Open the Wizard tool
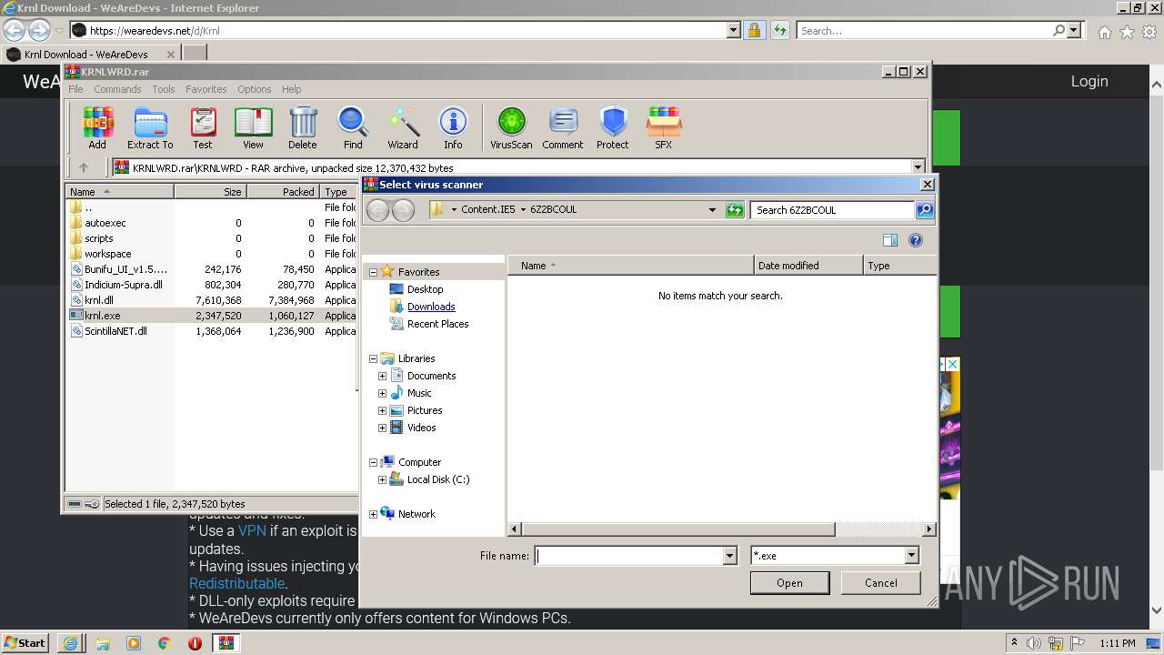Viewport: 1164px width, 655px height. click(x=403, y=127)
